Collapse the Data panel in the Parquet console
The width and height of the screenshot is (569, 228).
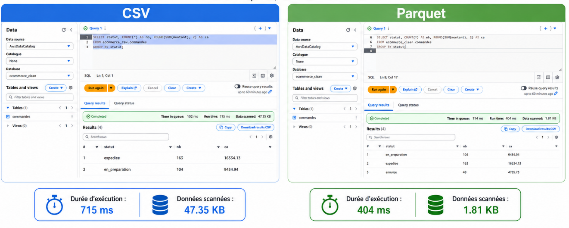(355, 30)
